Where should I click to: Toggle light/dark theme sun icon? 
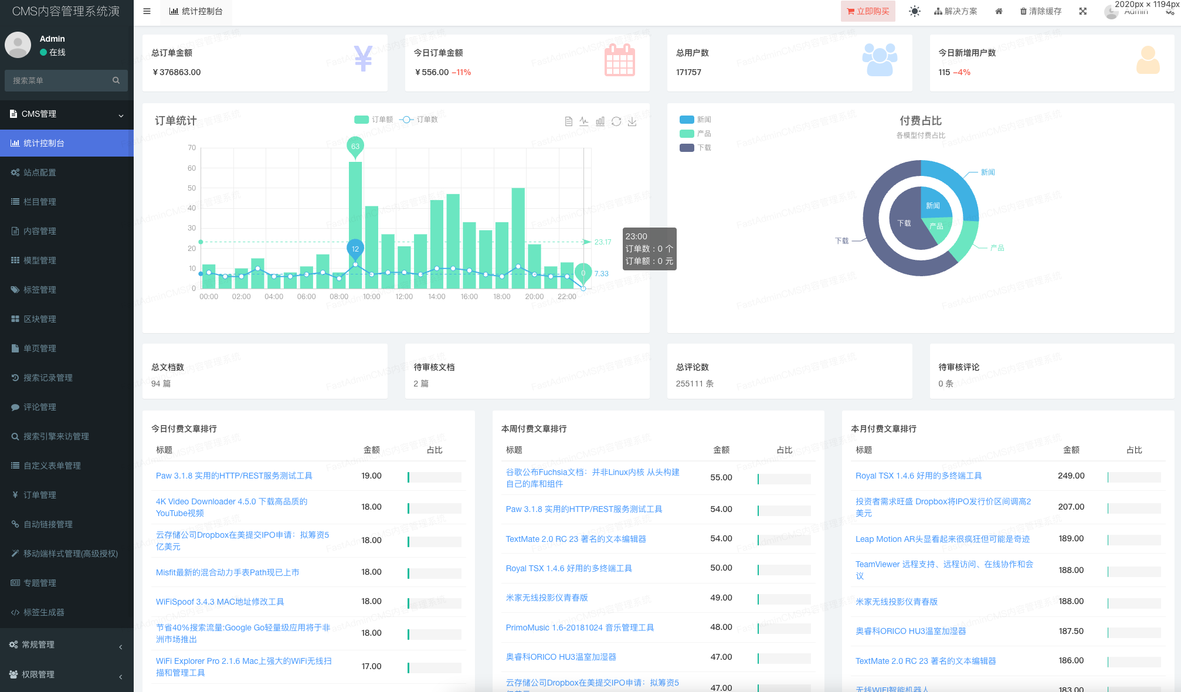pyautogui.click(x=914, y=11)
